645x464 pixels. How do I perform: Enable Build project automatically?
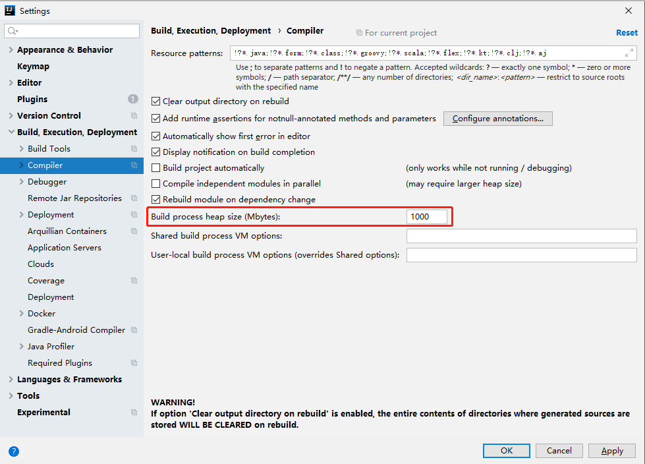click(x=156, y=167)
